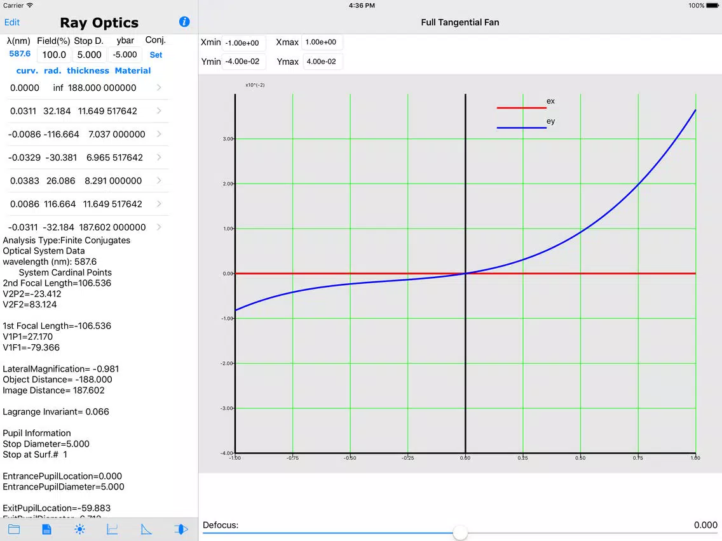Image resolution: width=722 pixels, height=541 pixels.
Task: Open the folder icon in bottom toolbar
Action: point(14,529)
